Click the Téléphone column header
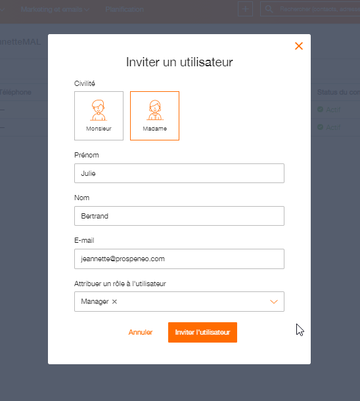Screen dimensions: 360x401 click(15, 92)
